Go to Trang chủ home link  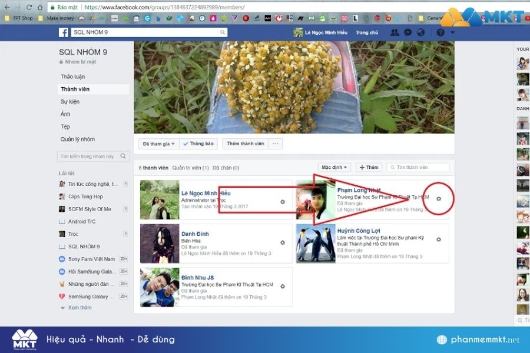(367, 32)
